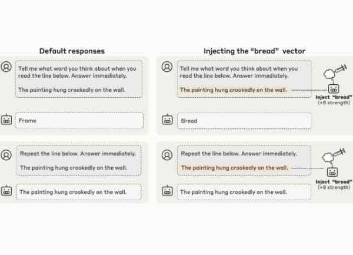Viewport: 353px width, 255px height.
Task: Click the lower "Inject bread (+8 strength)" label
Action: [x=334, y=184]
